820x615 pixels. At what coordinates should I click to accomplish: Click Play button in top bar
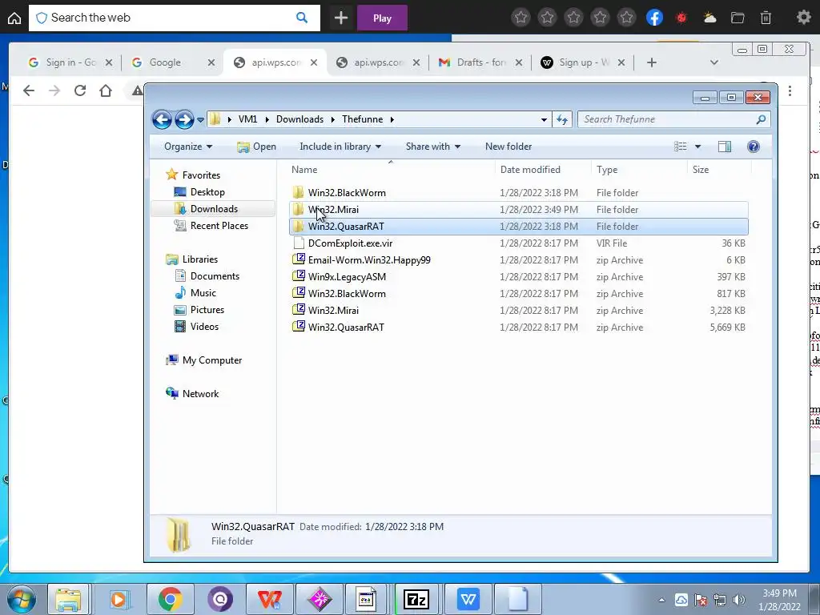click(382, 18)
